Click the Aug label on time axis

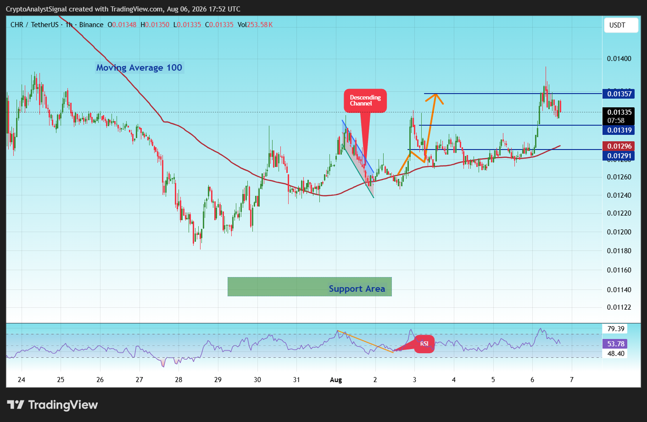[336, 380]
